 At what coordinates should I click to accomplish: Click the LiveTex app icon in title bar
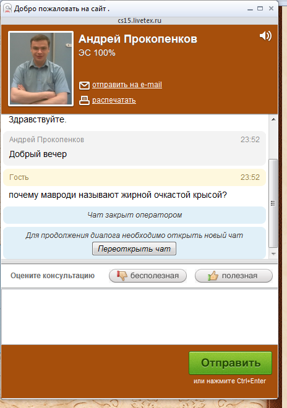coord(7,8)
